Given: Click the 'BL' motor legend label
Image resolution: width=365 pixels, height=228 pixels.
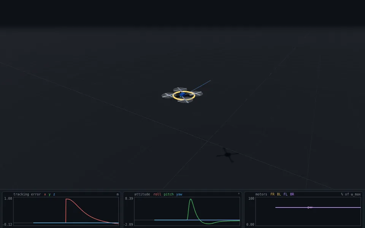Looking at the screenshot, I should coord(279,194).
